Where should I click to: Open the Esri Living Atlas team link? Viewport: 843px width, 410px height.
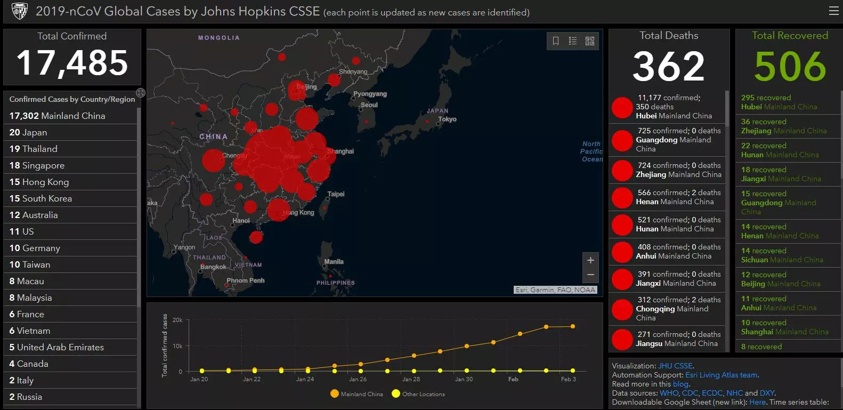click(721, 375)
